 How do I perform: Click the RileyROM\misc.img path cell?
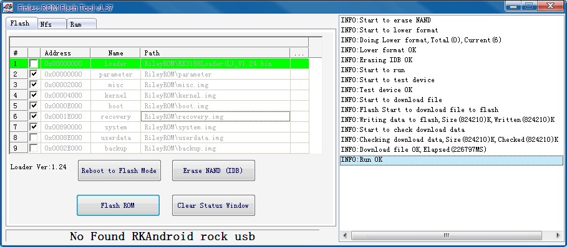pos(215,85)
